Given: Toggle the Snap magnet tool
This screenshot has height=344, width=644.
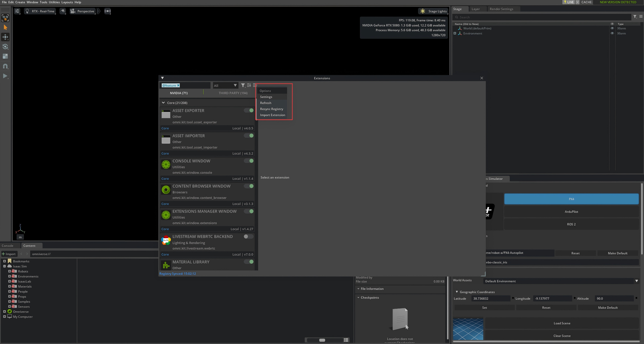Looking at the screenshot, I should pos(5,66).
